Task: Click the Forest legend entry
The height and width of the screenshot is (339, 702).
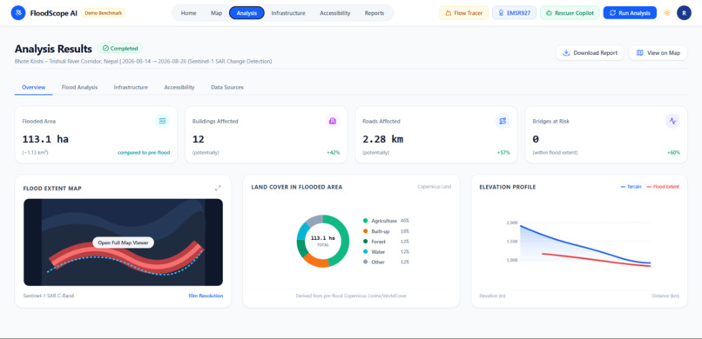Action: 386,242
